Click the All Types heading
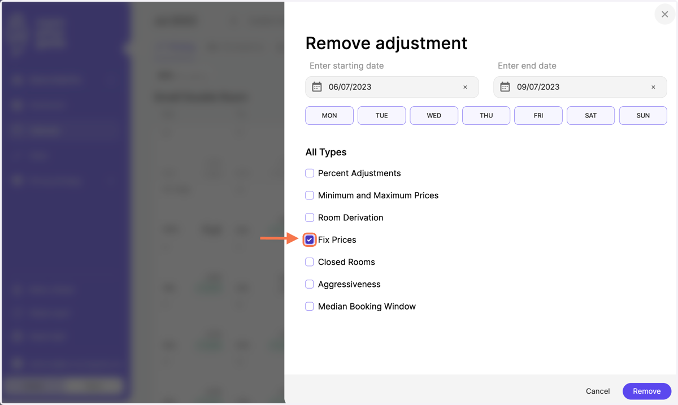This screenshot has height=405, width=678. 326,152
